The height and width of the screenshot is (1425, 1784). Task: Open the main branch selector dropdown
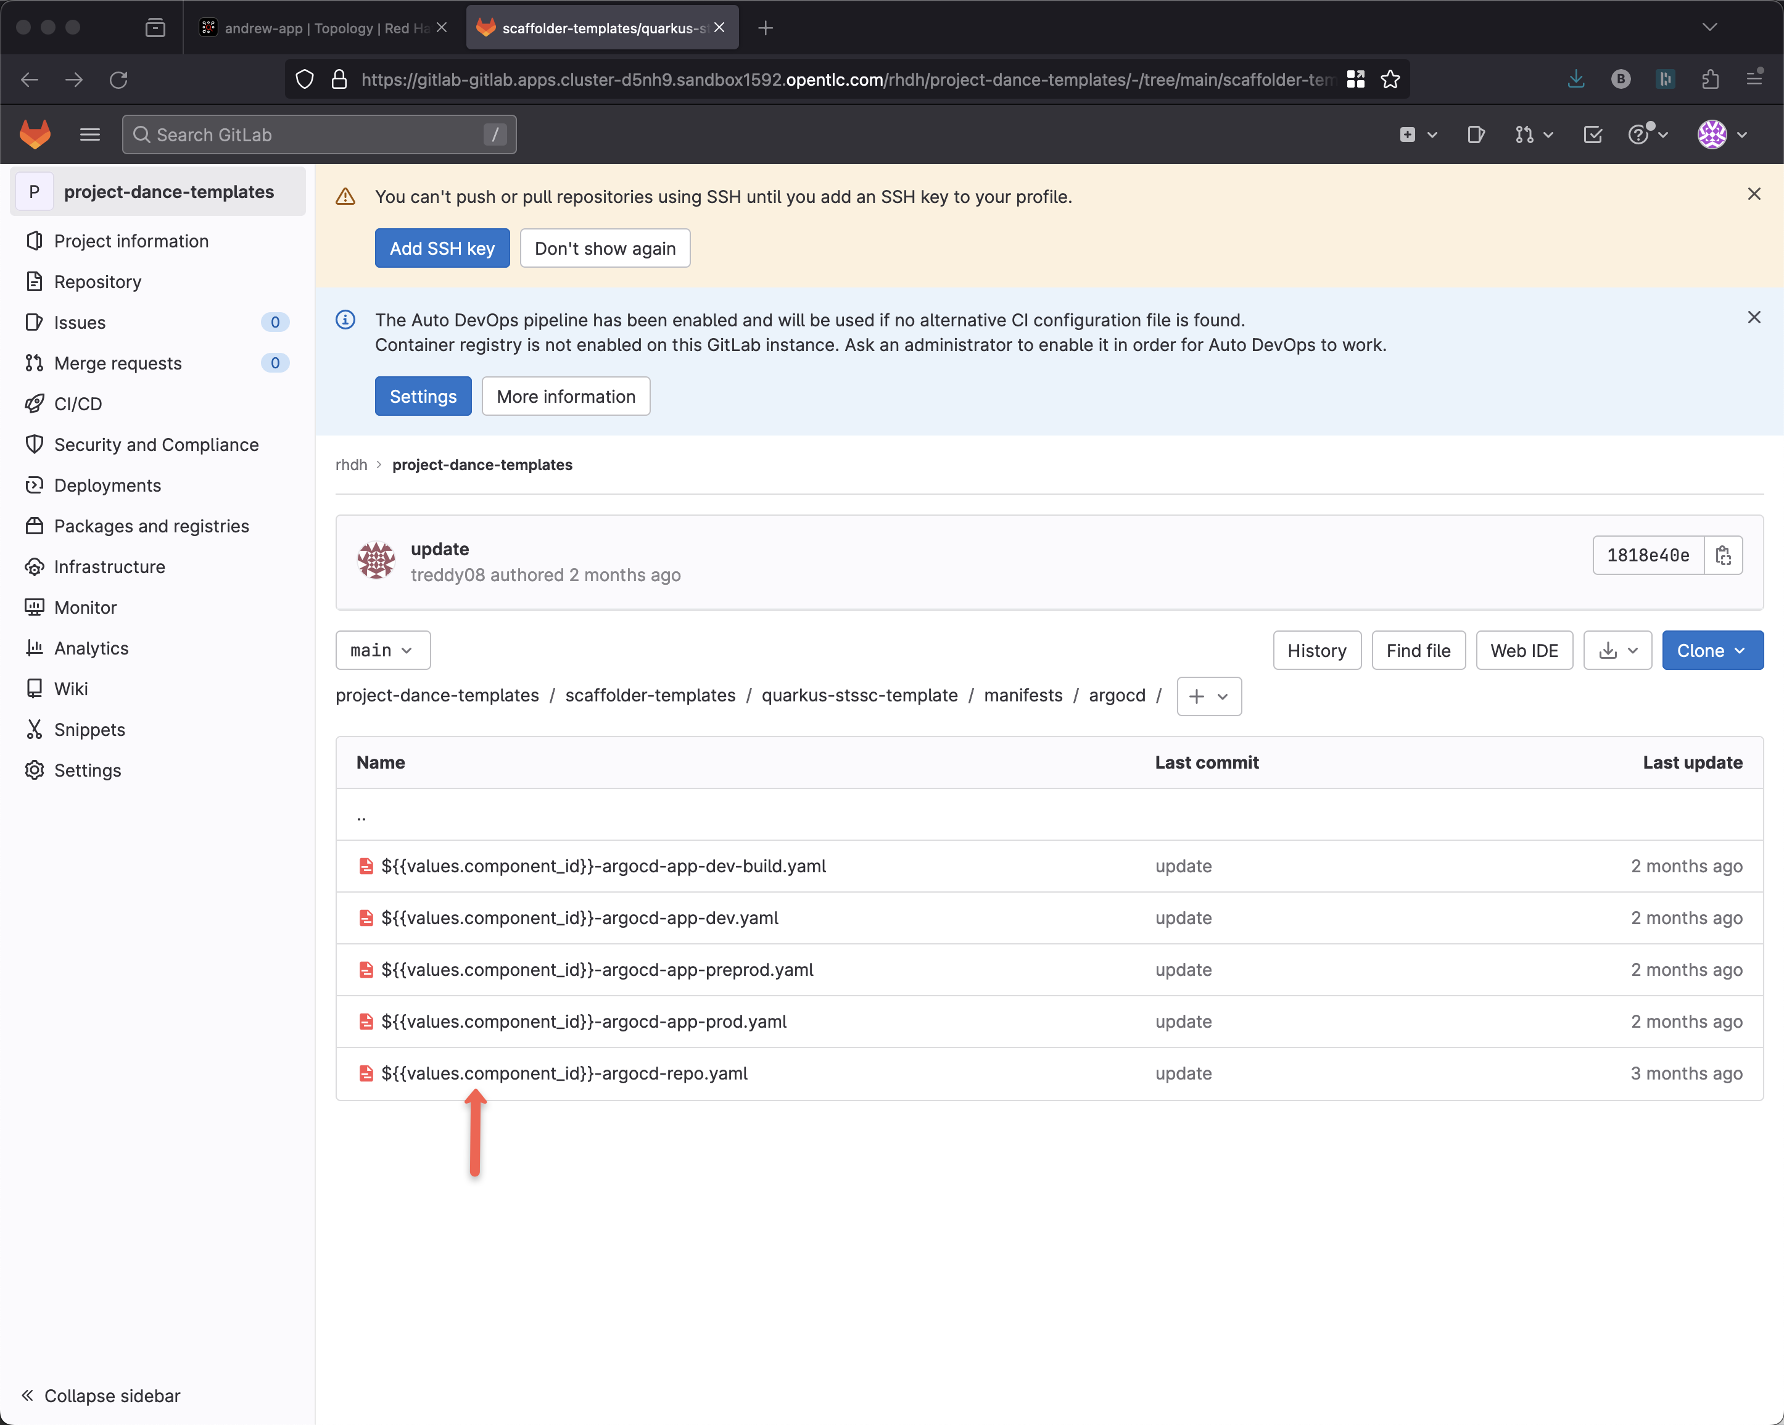(382, 650)
